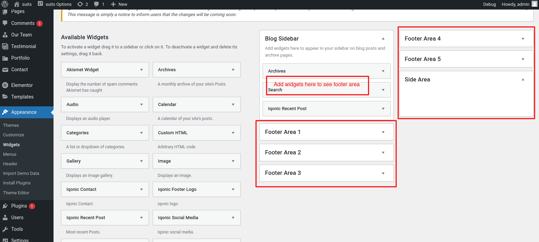Expand the Archives available widget arrow

pyautogui.click(x=233, y=70)
